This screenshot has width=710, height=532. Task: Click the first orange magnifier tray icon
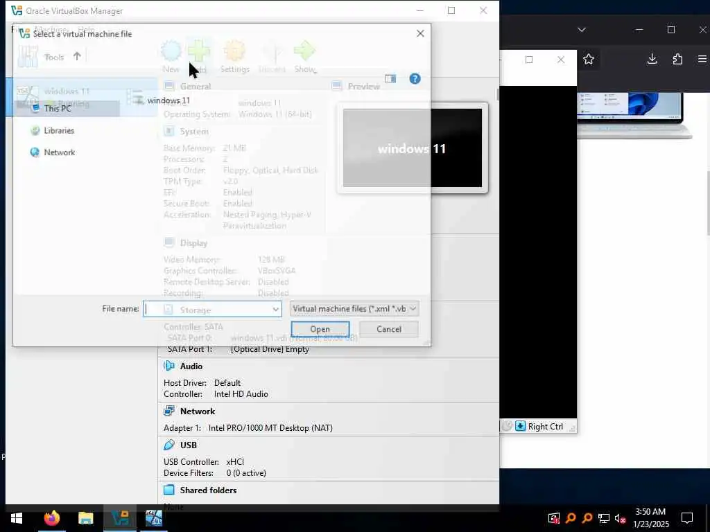571,518
